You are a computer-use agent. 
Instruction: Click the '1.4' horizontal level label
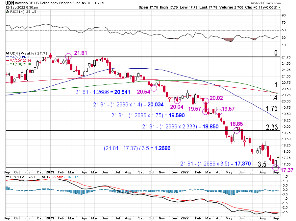[x=273, y=98]
